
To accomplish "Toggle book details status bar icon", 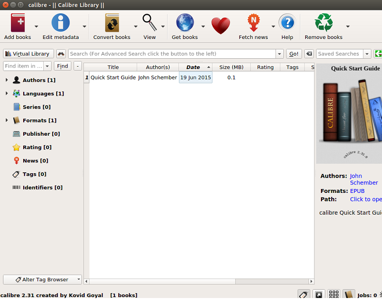I will tap(348, 295).
